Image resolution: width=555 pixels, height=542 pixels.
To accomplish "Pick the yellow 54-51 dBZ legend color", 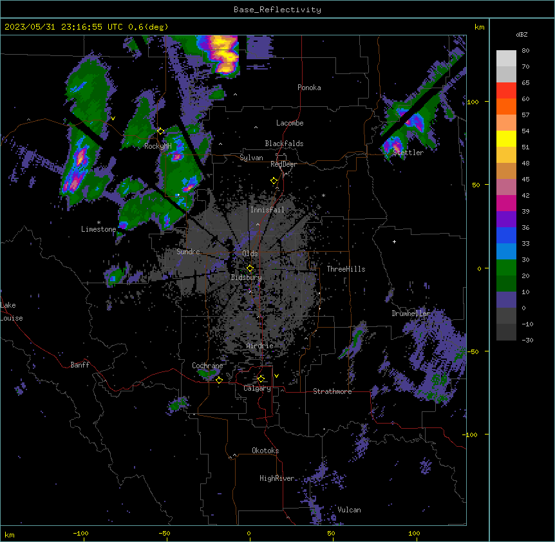I will pyautogui.click(x=506, y=138).
